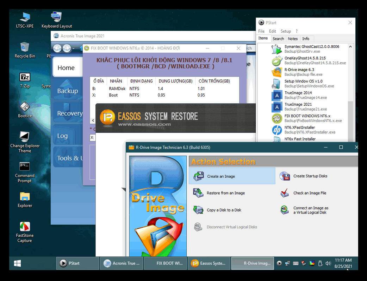Open PStart Setup menu

click(286, 31)
